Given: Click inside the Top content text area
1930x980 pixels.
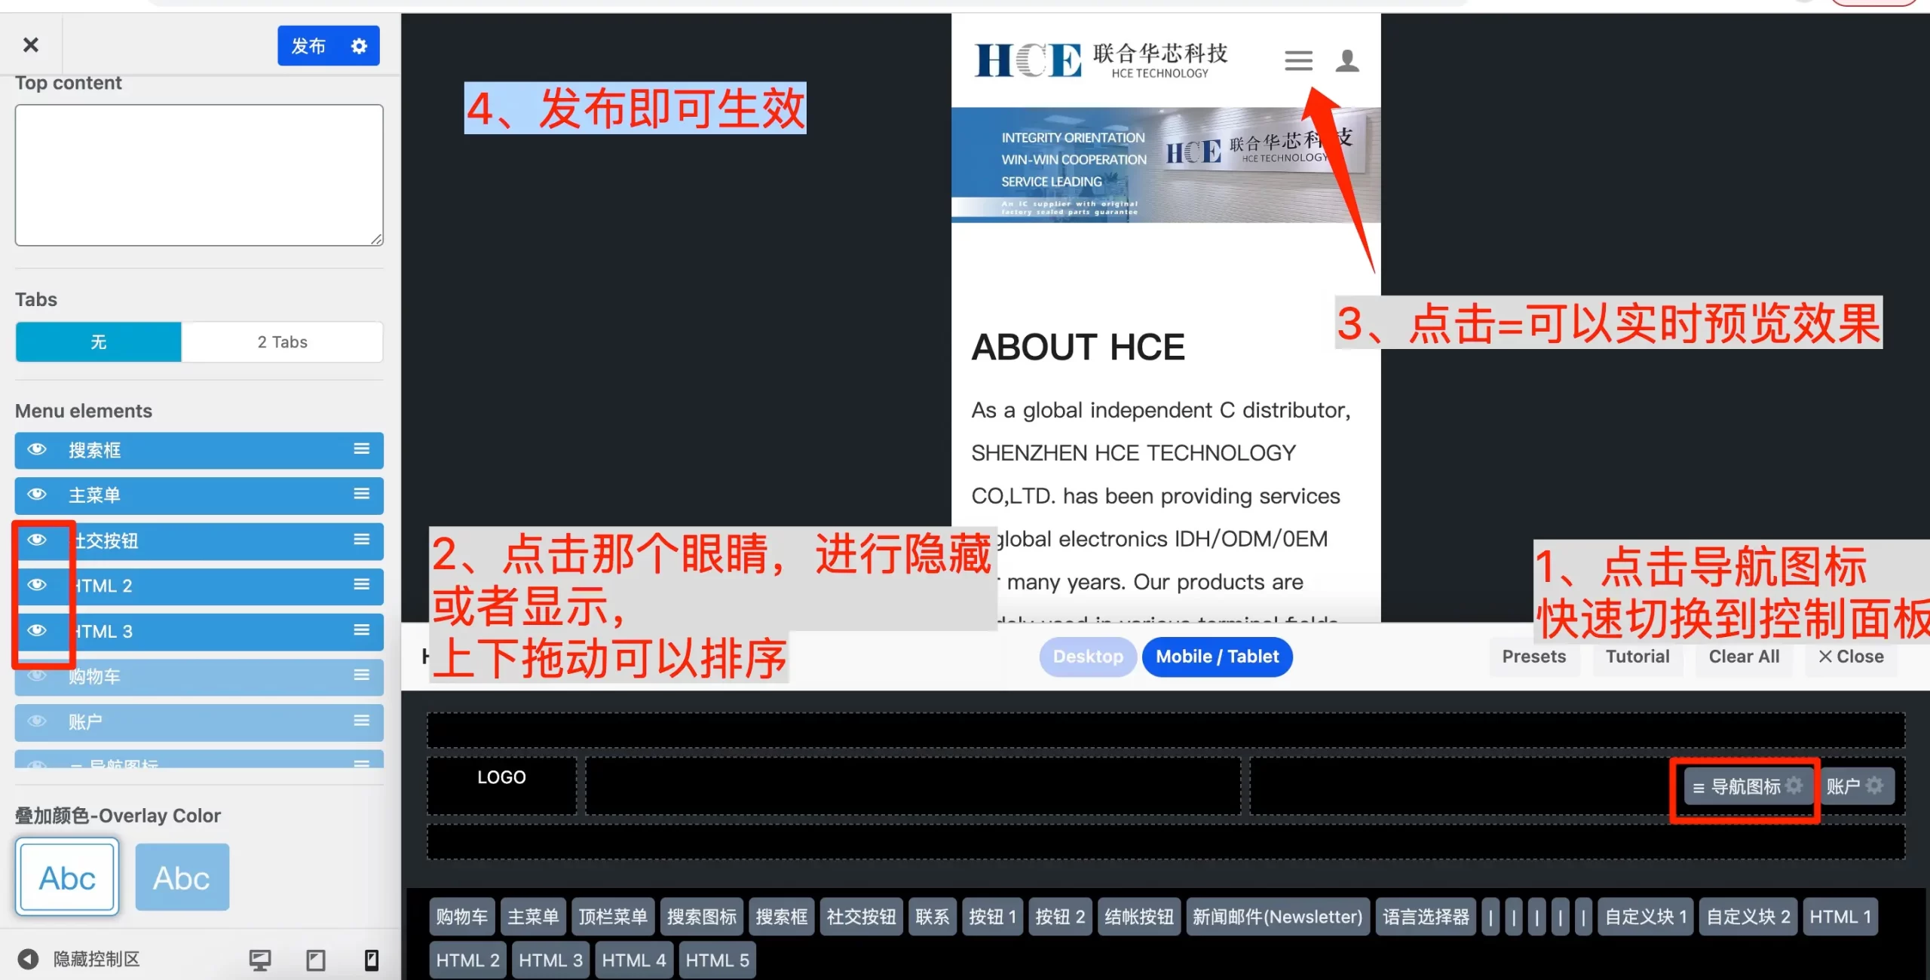Looking at the screenshot, I should point(199,175).
